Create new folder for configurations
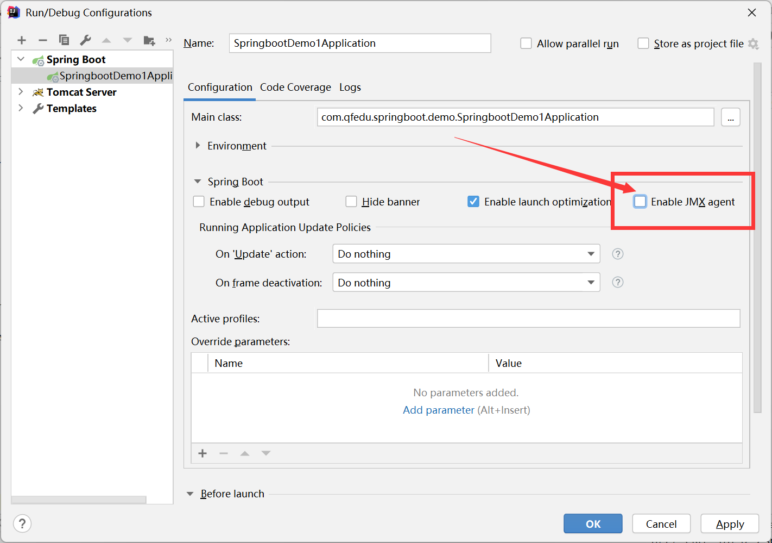 pyautogui.click(x=149, y=40)
